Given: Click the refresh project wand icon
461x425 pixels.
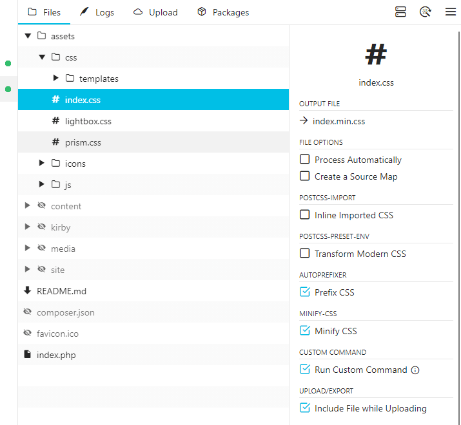Looking at the screenshot, I should click(x=425, y=12).
